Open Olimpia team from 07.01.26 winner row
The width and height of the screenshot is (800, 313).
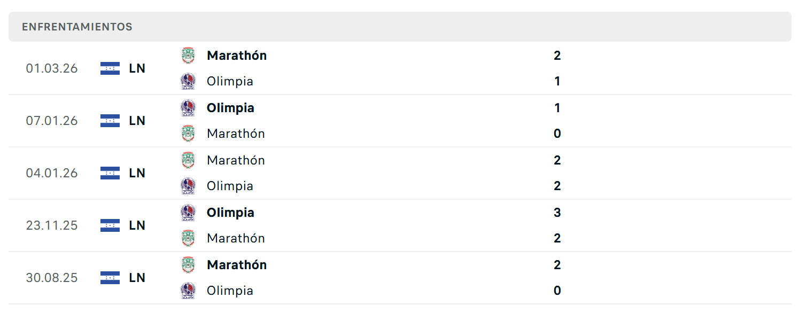(230, 108)
